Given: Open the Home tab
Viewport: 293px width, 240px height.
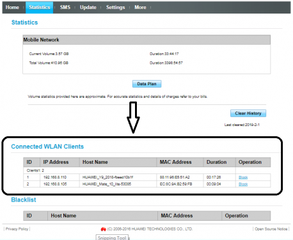Looking at the screenshot, I should point(12,7).
